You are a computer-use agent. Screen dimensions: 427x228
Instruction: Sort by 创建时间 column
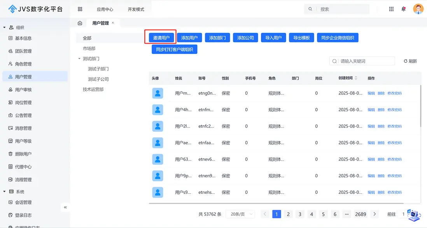[x=355, y=78]
